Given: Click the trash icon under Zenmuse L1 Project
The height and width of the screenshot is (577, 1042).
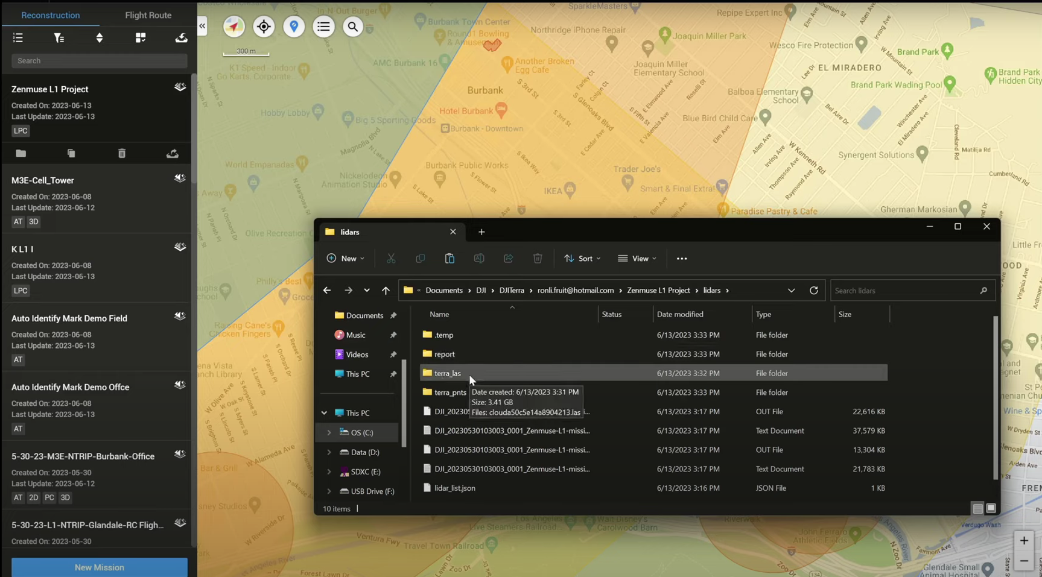Looking at the screenshot, I should (x=122, y=154).
